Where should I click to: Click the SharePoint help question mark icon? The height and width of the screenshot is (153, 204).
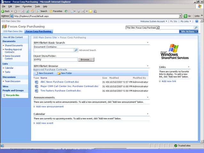coord(197,21)
